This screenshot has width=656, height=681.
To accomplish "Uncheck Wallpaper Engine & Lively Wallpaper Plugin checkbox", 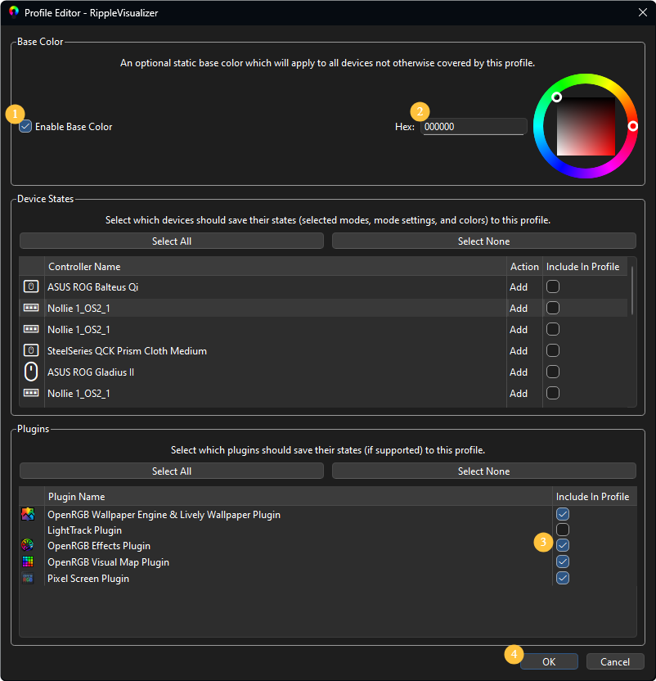I will [x=563, y=514].
